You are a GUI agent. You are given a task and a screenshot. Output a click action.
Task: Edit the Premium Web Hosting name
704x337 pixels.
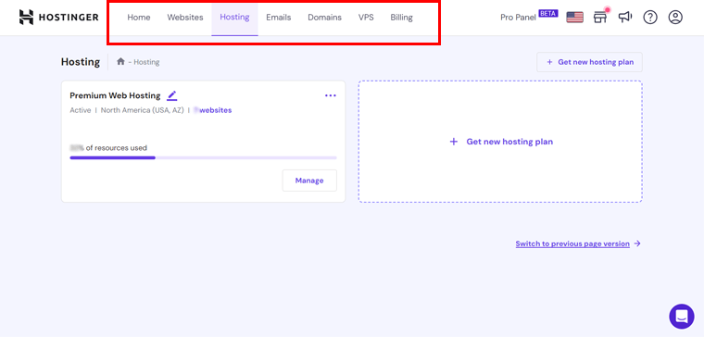(172, 95)
